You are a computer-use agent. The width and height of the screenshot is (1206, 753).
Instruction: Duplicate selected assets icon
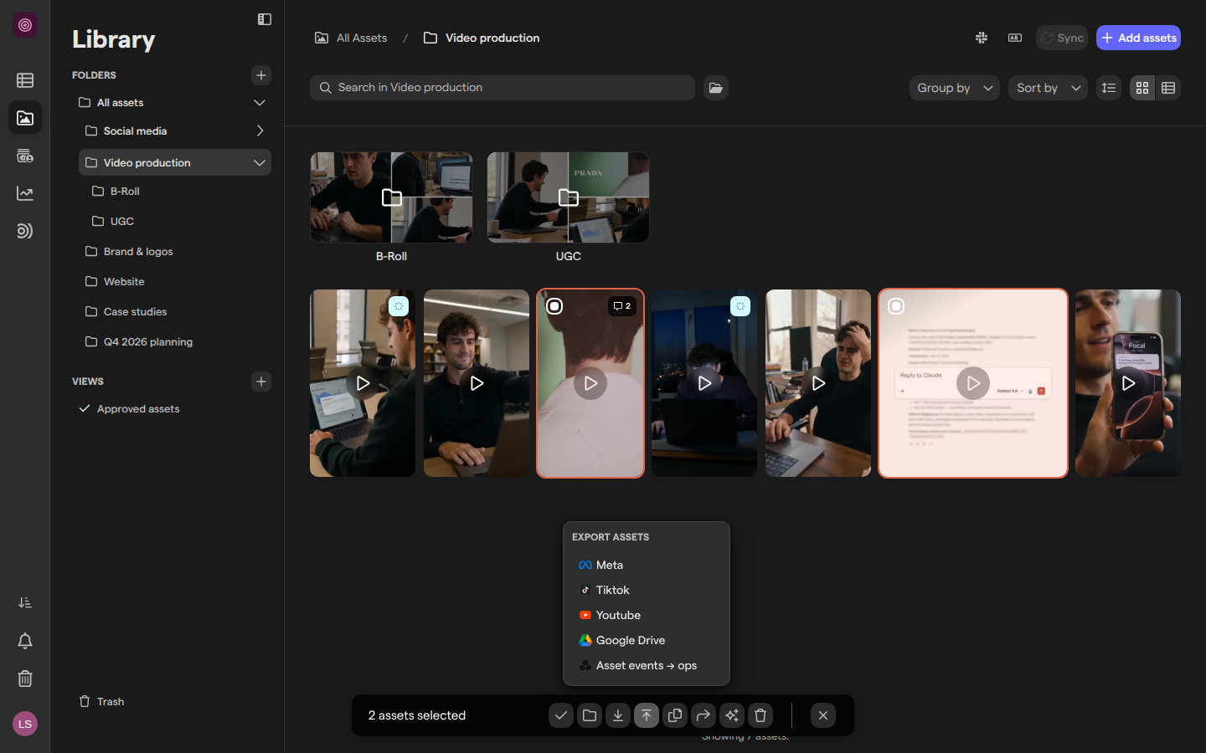coord(675,715)
